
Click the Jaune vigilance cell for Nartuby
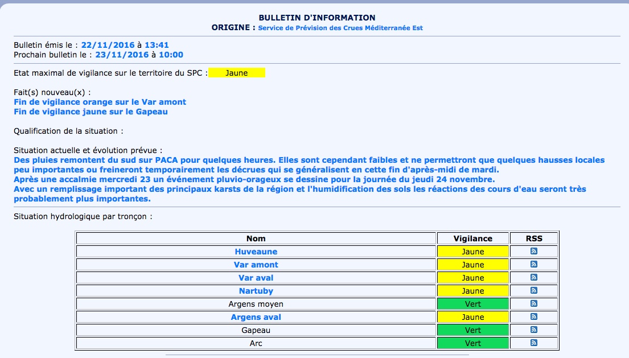[473, 291]
